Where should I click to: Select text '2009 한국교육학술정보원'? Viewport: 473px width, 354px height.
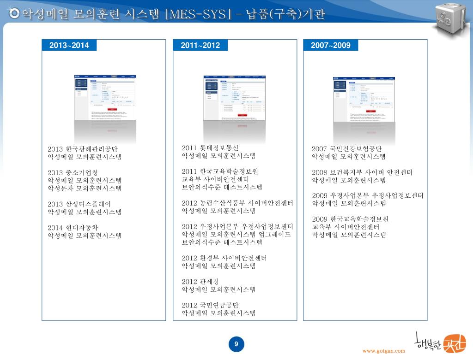tap(350, 219)
